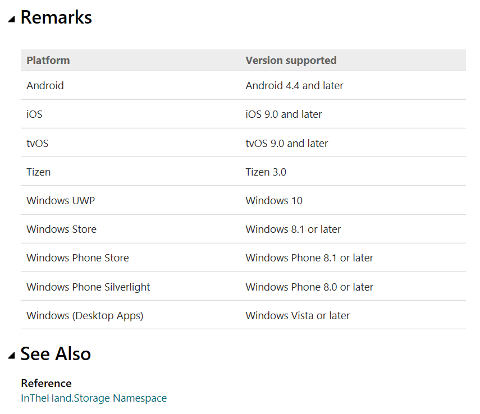Image resolution: width=480 pixels, height=414 pixels.
Task: Open the InTheHand.Storage Namespace link
Action: 94,398
